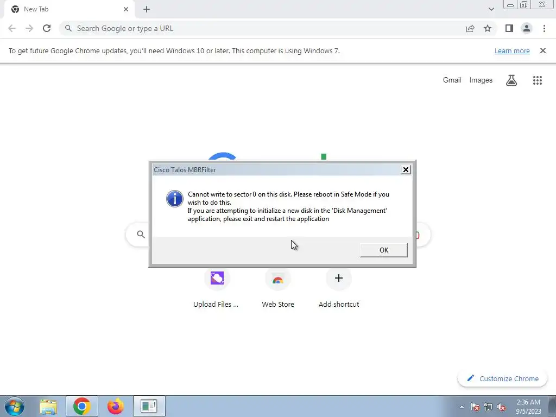This screenshot has height=417, width=556.
Task: Go forward to the next page
Action: [x=29, y=28]
